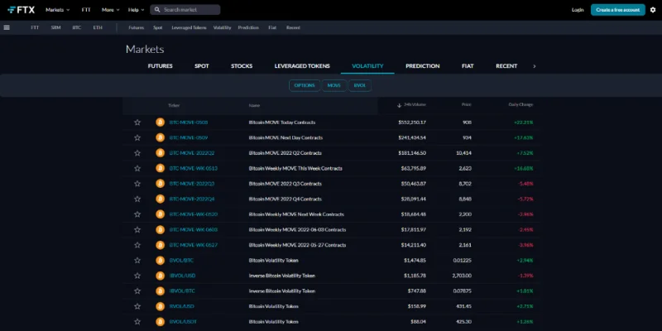The width and height of the screenshot is (662, 331).
Task: Switch to the FUTURES tab
Action: 160,66
